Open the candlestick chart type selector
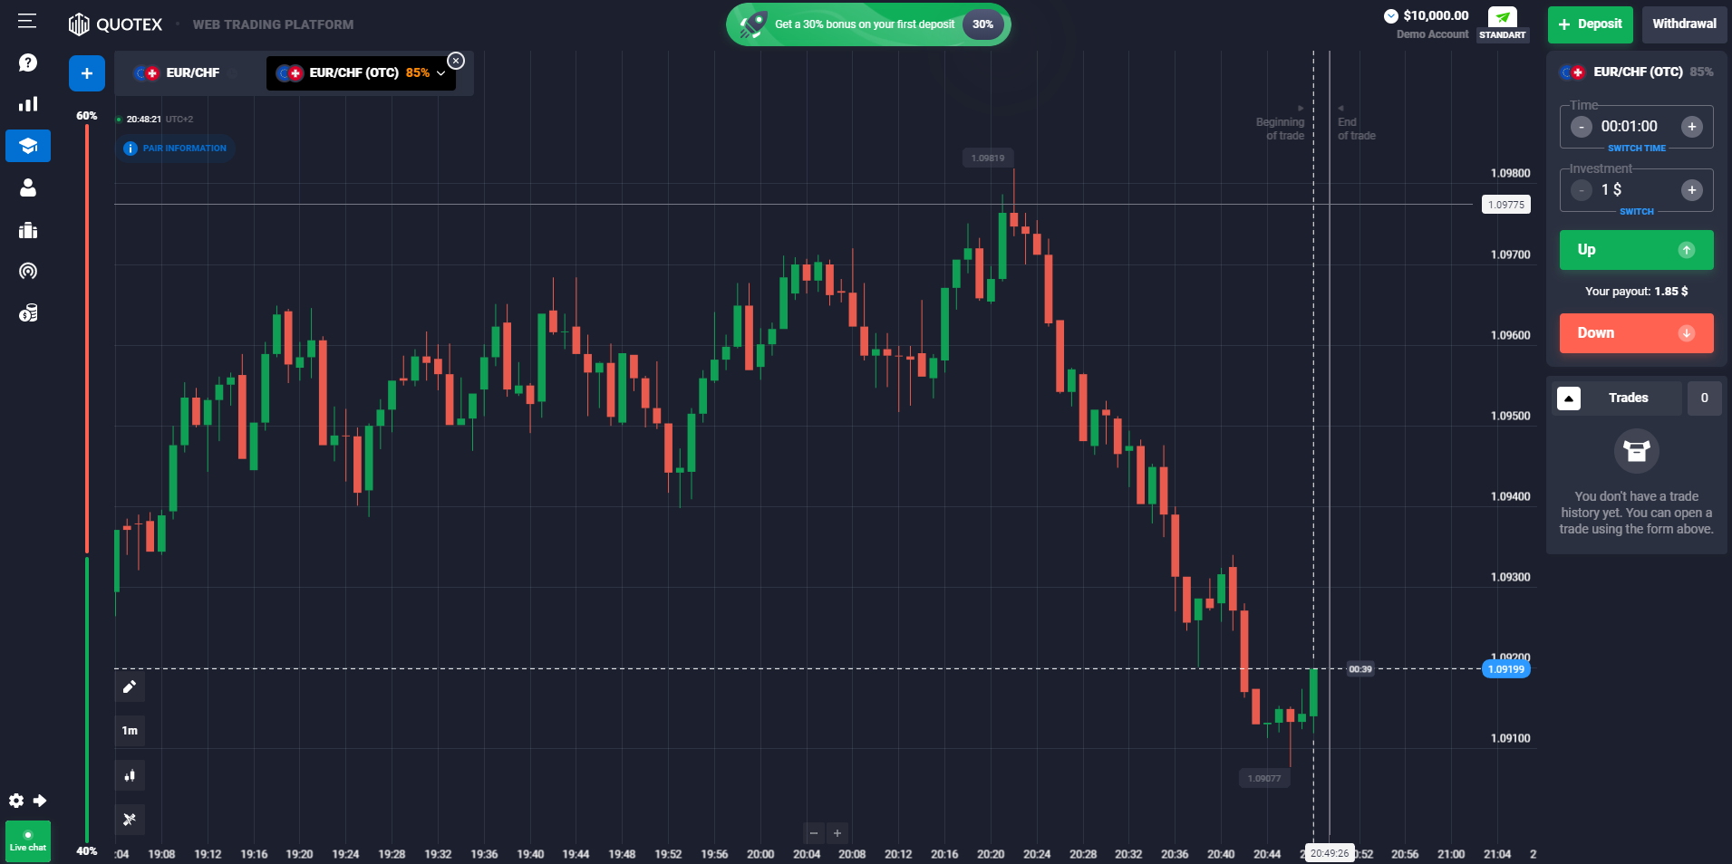Viewport: 1732px width, 864px height. pyautogui.click(x=130, y=775)
